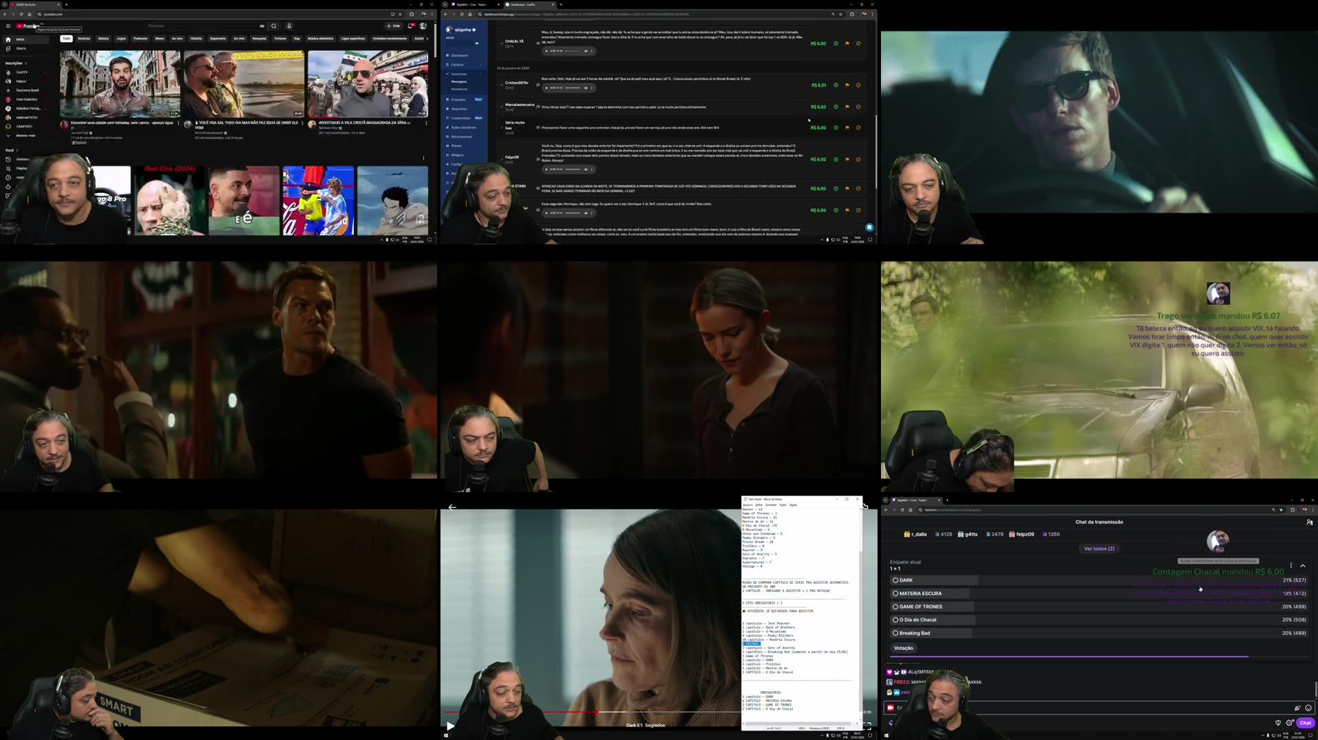Select Shorts in the YouTube sidebar
Viewport: 1318px width, 740px height.
[20, 48]
